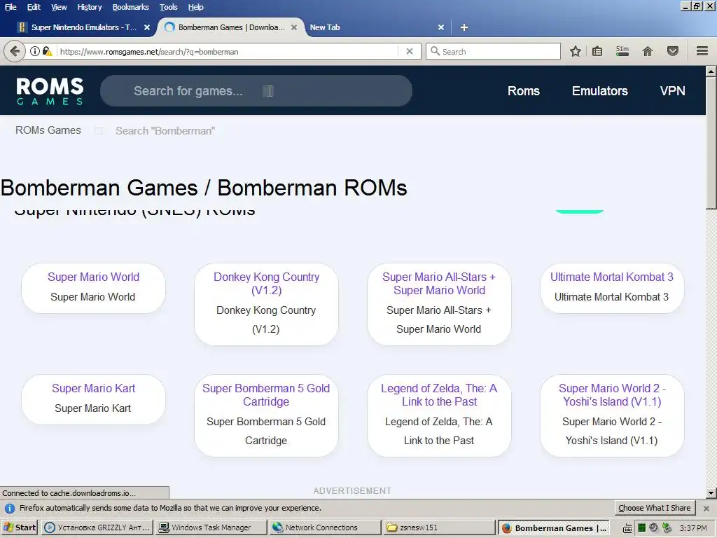
Task: Select the Bomberman Games browser tab
Action: click(231, 27)
